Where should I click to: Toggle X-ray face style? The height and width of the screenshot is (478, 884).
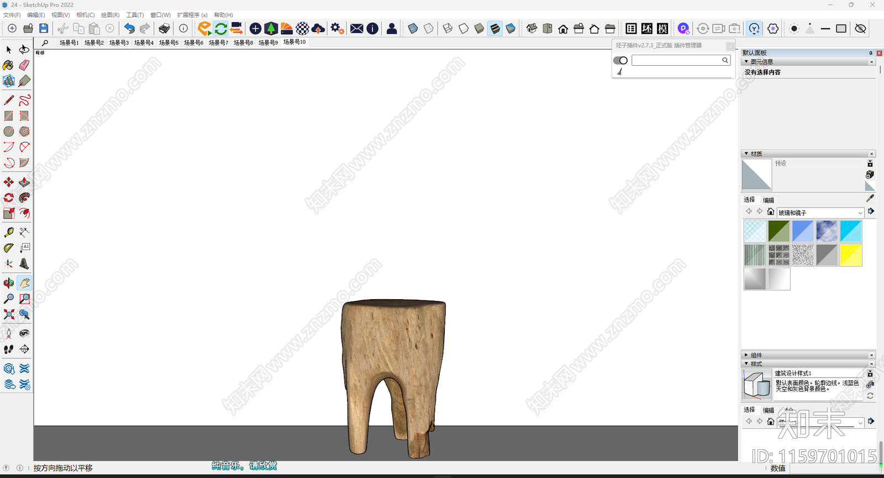click(413, 28)
